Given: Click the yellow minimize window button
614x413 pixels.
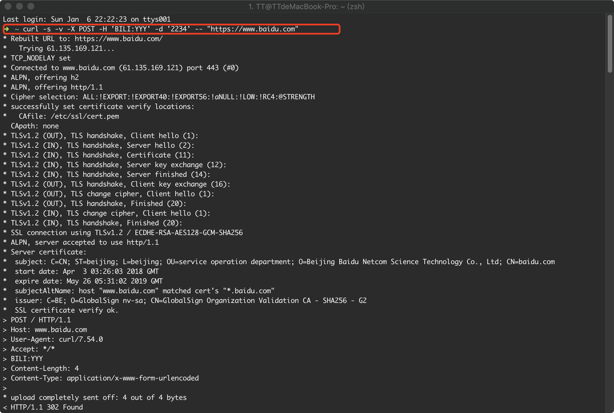Looking at the screenshot, I should 19,6.
